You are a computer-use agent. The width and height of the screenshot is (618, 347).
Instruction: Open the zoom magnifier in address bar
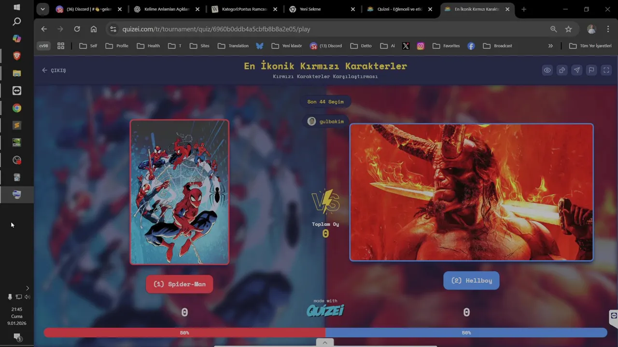[554, 29]
